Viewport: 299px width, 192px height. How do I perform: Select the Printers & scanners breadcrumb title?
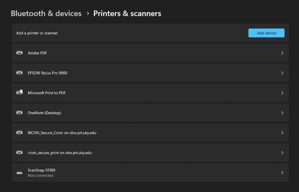[127, 14]
